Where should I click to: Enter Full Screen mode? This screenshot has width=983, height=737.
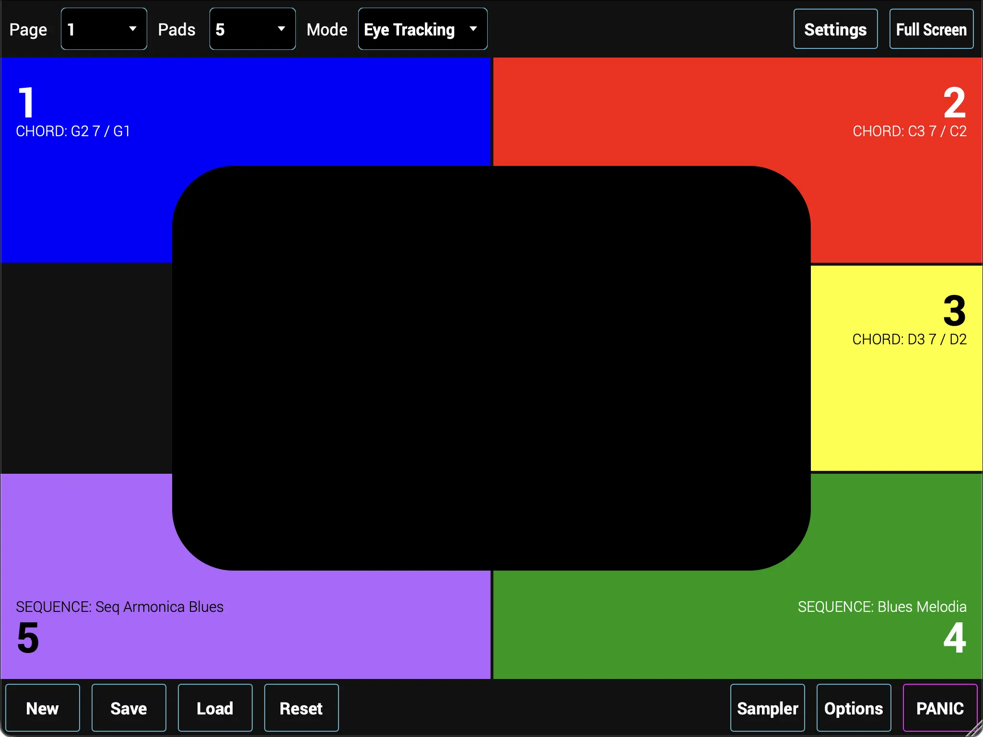931,28
